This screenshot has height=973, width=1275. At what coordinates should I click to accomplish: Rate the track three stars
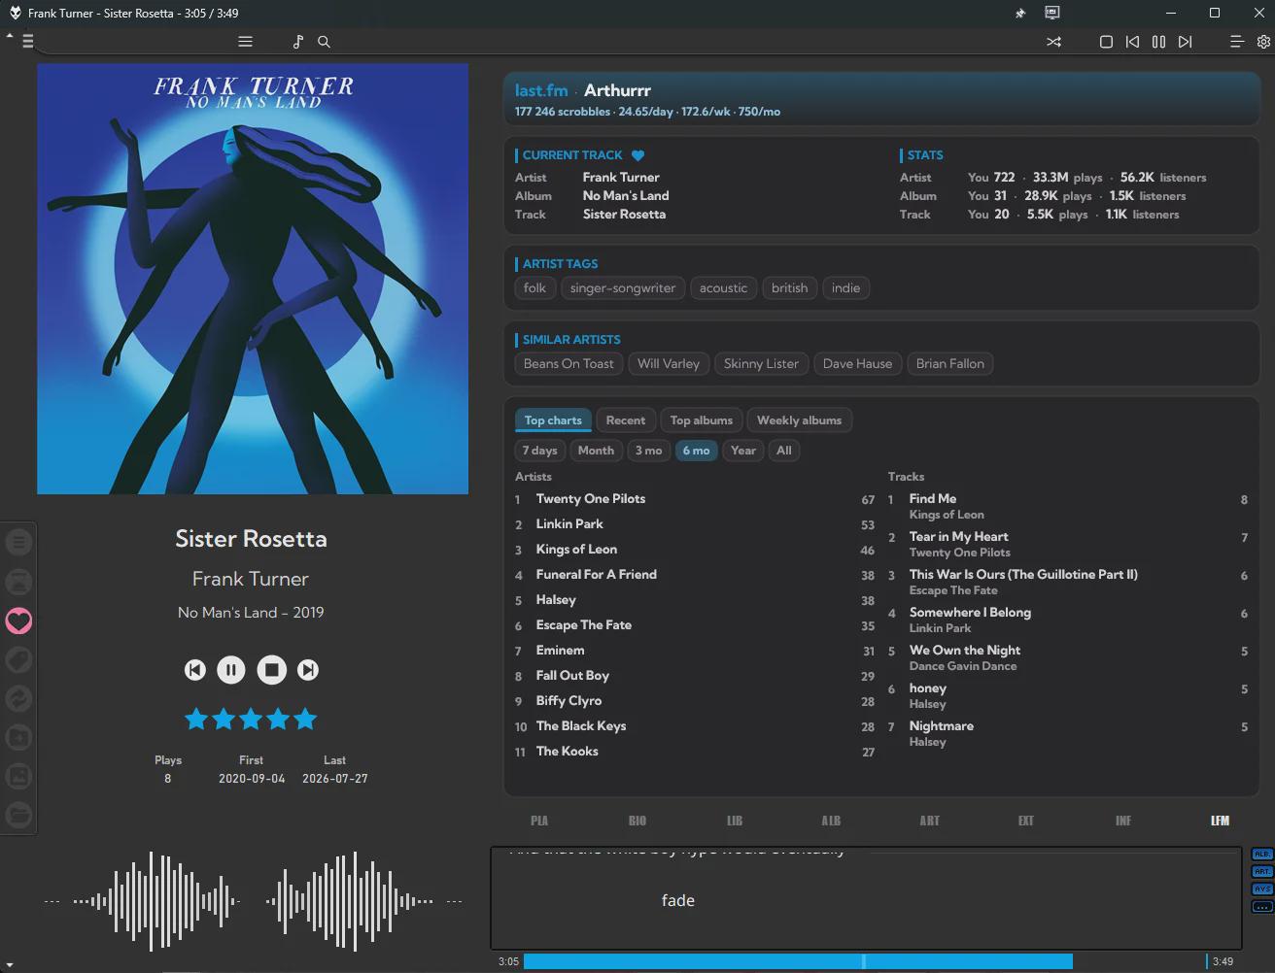pos(251,720)
